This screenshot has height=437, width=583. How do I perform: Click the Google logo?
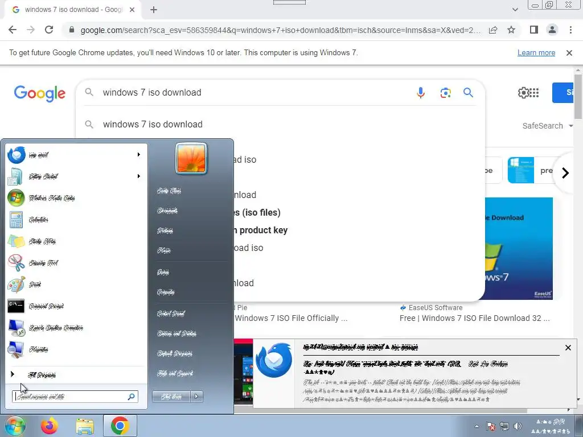pos(39,93)
